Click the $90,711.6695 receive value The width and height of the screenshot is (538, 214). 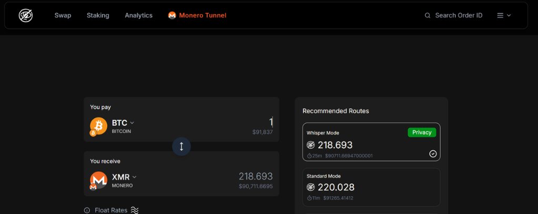coord(256,186)
